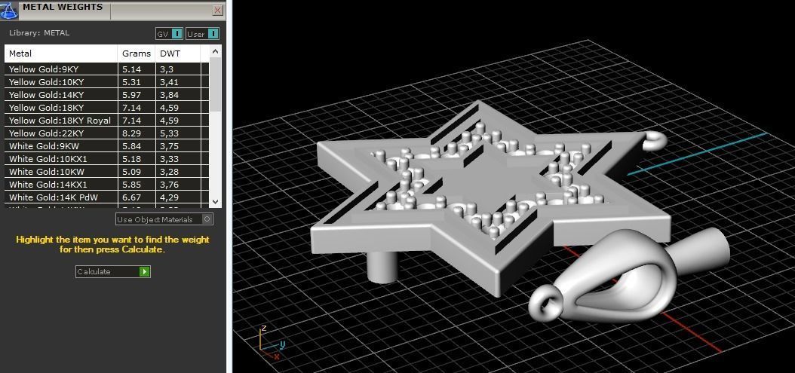Select the Yellow Gold:14KY row
Image resolution: width=795 pixels, height=373 pixels.
pyautogui.click(x=106, y=95)
